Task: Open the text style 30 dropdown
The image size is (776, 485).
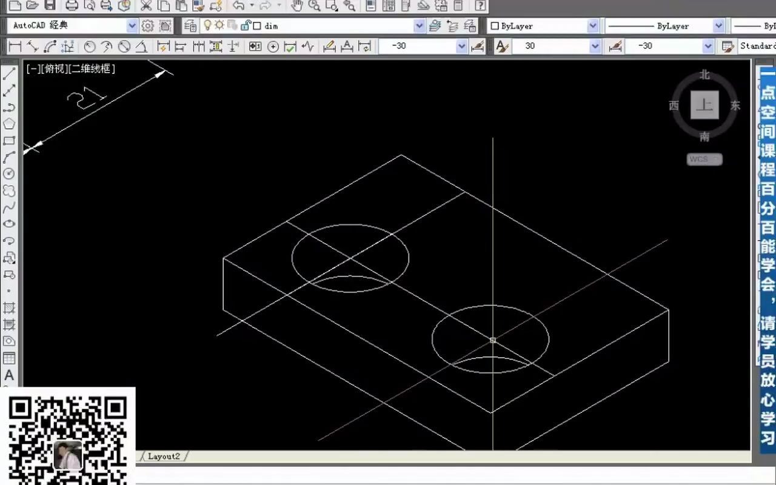Action: tap(595, 46)
